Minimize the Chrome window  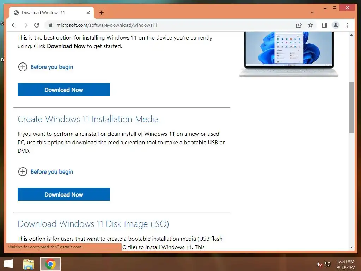click(x=325, y=8)
